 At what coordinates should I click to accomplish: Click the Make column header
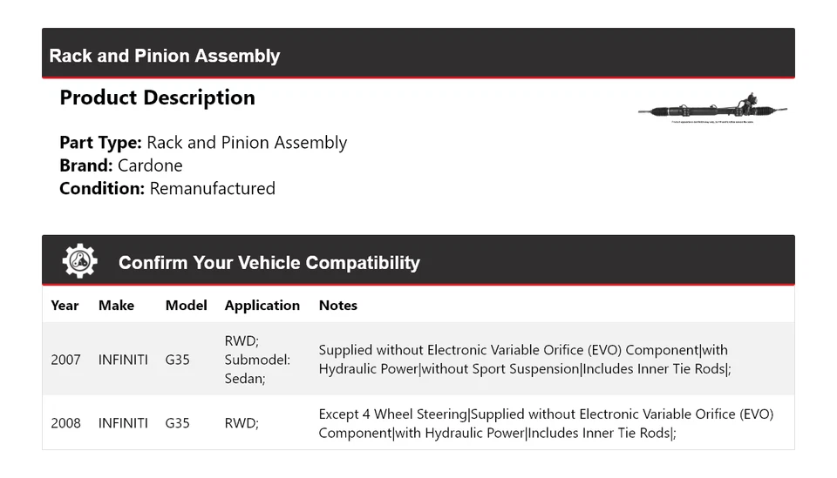pyautogui.click(x=116, y=306)
